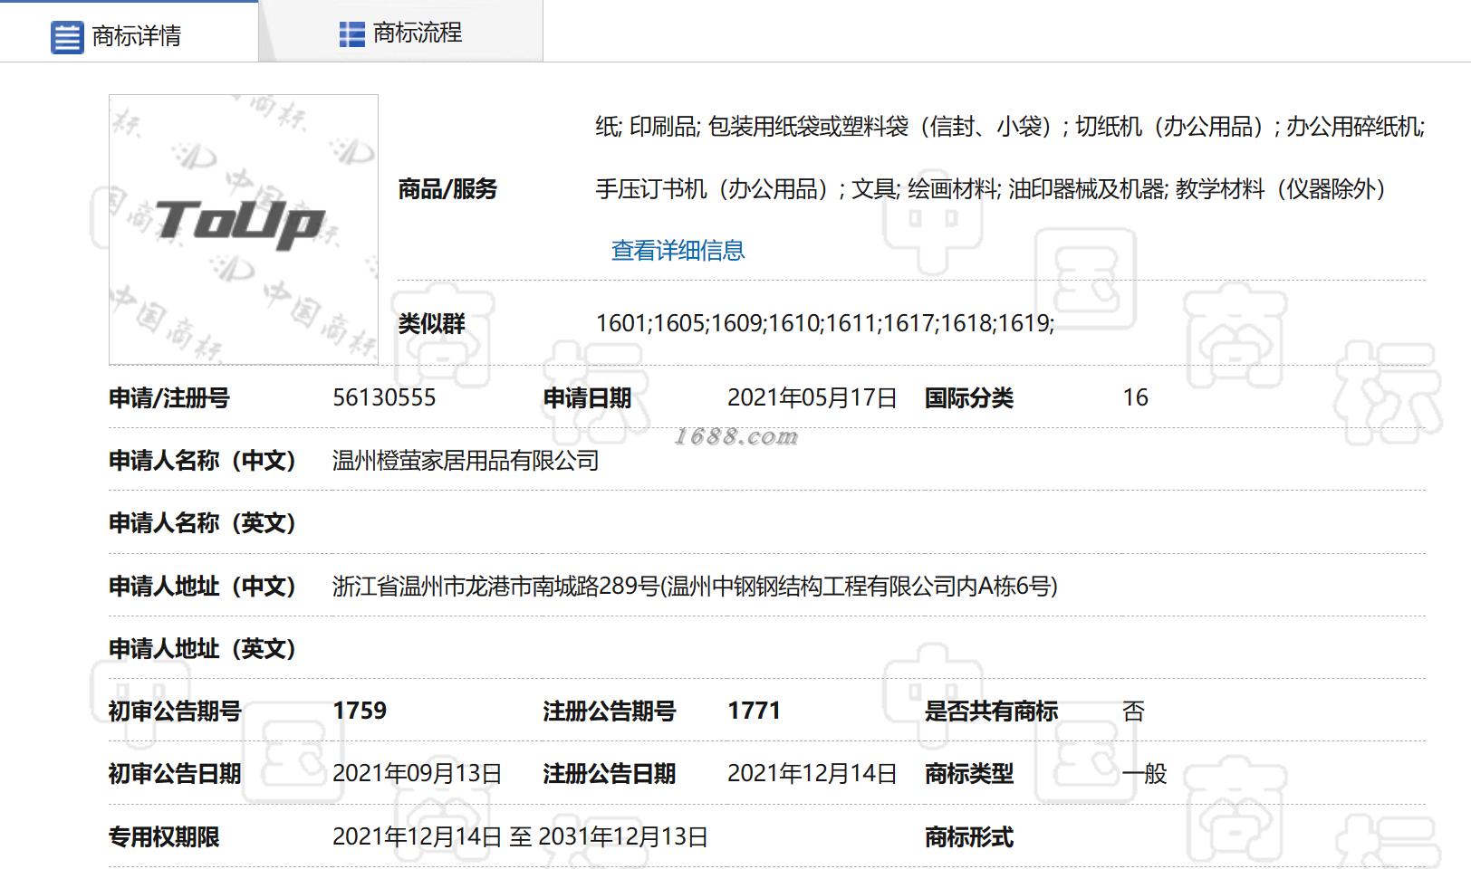Screen dimensions: 1471x869
Task: Open the 商标流程 tab
Action: pyautogui.click(x=401, y=32)
